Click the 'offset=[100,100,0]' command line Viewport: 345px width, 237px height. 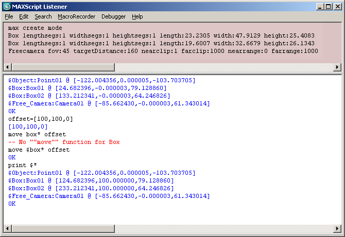coord(41,119)
